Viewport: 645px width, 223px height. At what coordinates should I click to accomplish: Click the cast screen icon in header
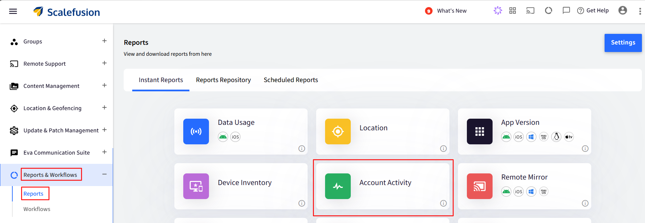click(x=530, y=11)
